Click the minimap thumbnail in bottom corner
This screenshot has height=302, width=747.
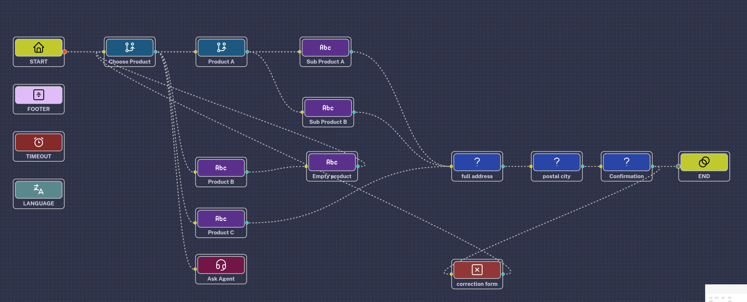(726, 293)
